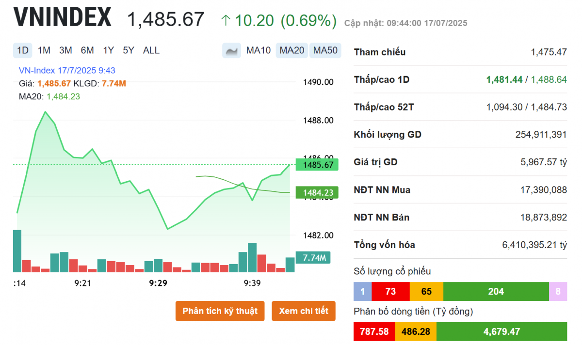Click the 1485.67 price tag on chart axis

317,165
